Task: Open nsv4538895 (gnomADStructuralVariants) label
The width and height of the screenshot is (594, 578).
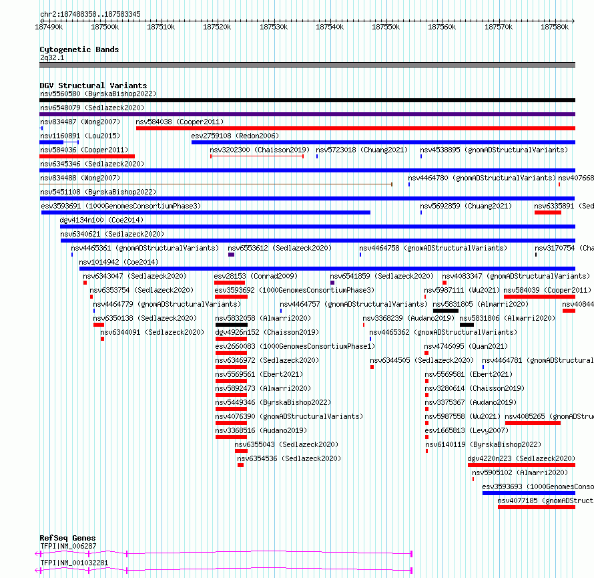Action: pos(494,150)
